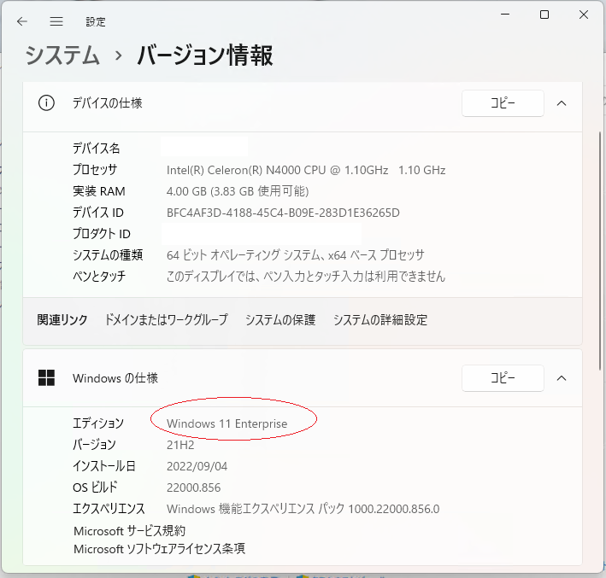Click the 関連リンク label
The image size is (606, 578).
[x=62, y=319]
